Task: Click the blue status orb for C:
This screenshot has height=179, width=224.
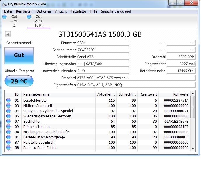Action: pyautogui.click(x=5, y=17)
